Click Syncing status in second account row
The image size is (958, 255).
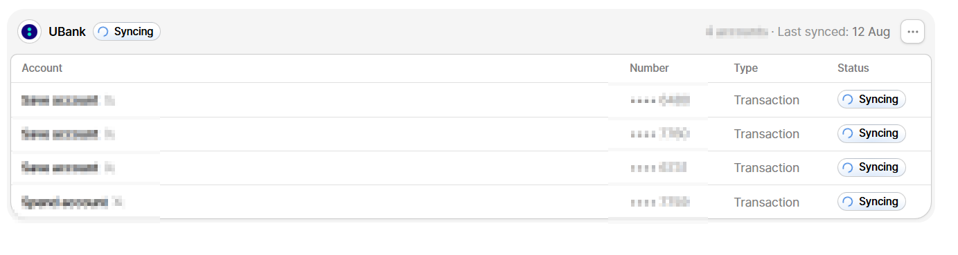pos(871,133)
